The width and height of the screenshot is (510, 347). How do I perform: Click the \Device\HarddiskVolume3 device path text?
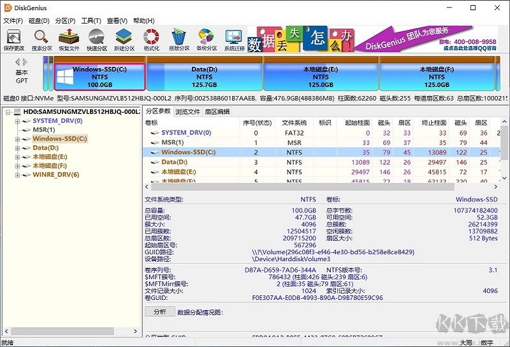click(x=291, y=259)
